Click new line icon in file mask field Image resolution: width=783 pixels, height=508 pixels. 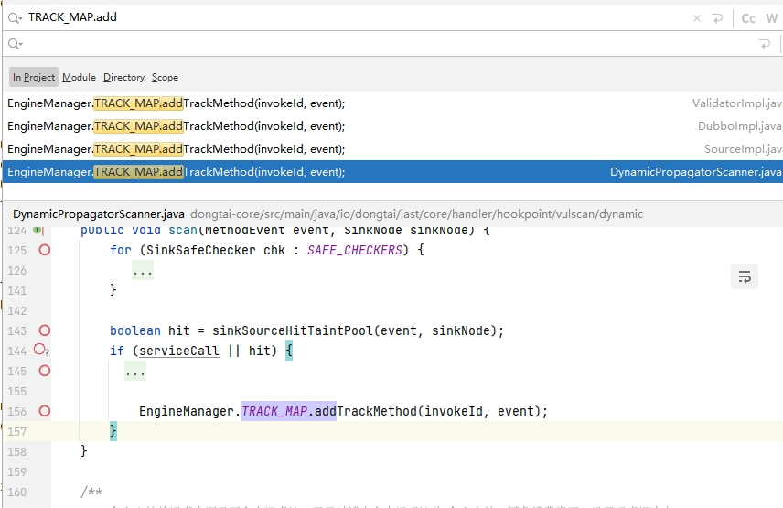pos(765,44)
